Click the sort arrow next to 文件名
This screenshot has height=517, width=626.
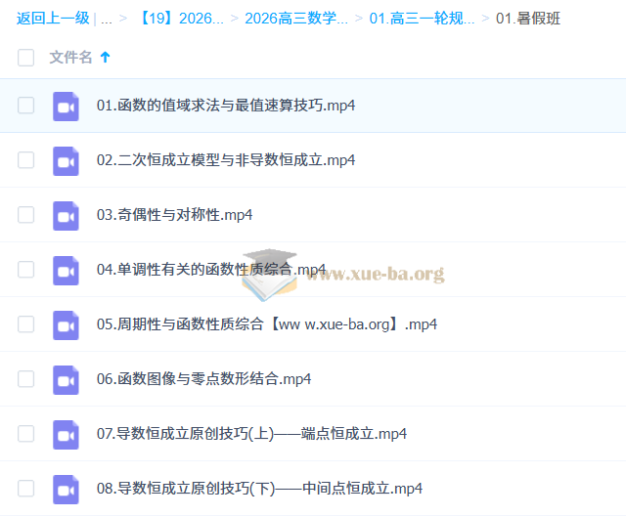tap(106, 58)
